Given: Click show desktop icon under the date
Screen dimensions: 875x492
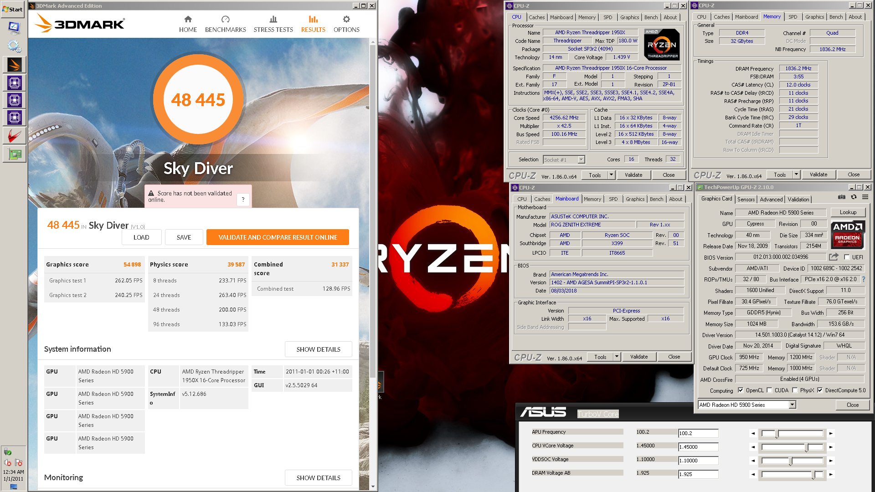Looking at the screenshot, I should (14, 487).
